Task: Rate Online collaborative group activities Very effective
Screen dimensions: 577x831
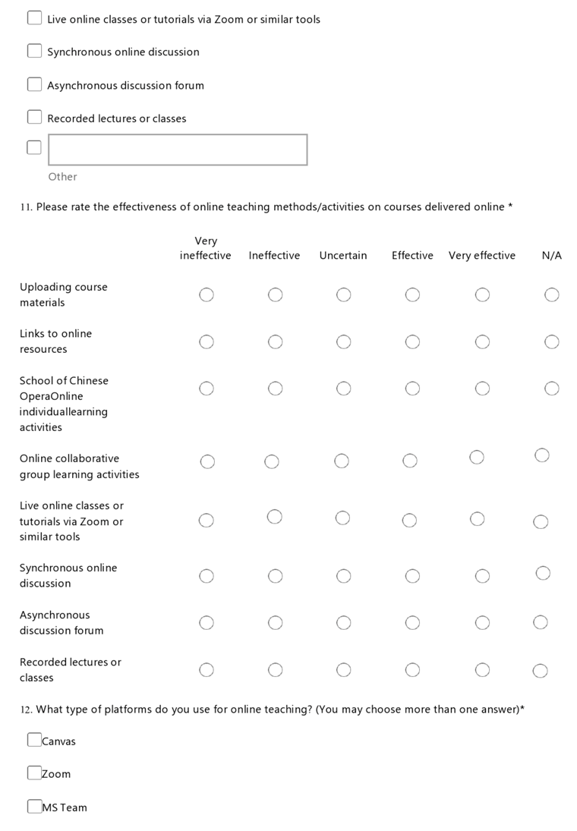Action: 476,457
